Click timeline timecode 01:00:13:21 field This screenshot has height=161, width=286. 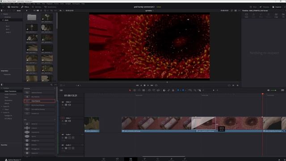coord(71,95)
